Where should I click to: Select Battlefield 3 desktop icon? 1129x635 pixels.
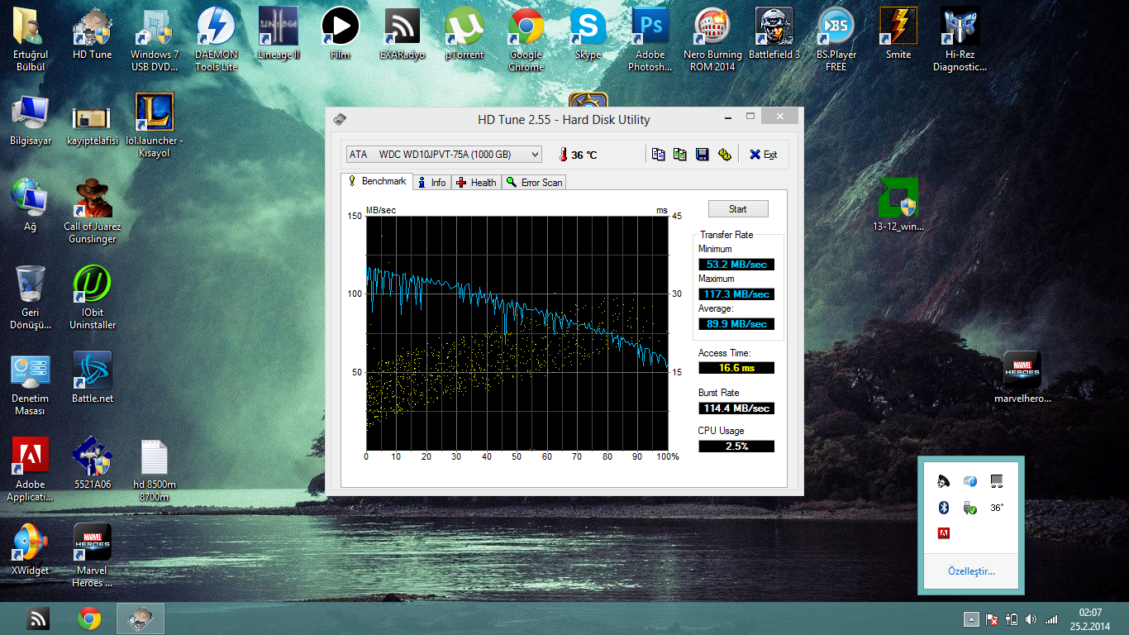click(774, 34)
